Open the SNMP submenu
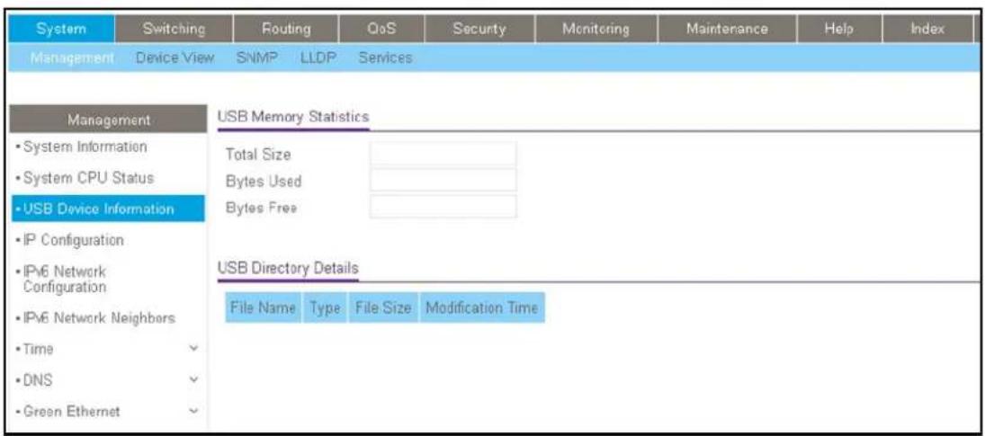The image size is (985, 436). click(256, 58)
